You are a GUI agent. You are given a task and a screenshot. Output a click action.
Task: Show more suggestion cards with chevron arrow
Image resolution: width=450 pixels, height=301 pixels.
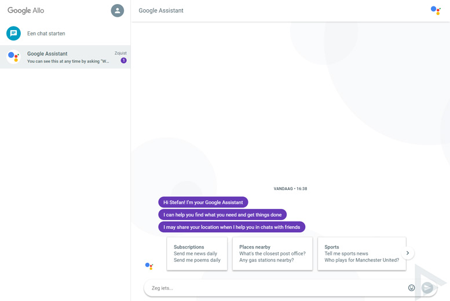(x=408, y=253)
